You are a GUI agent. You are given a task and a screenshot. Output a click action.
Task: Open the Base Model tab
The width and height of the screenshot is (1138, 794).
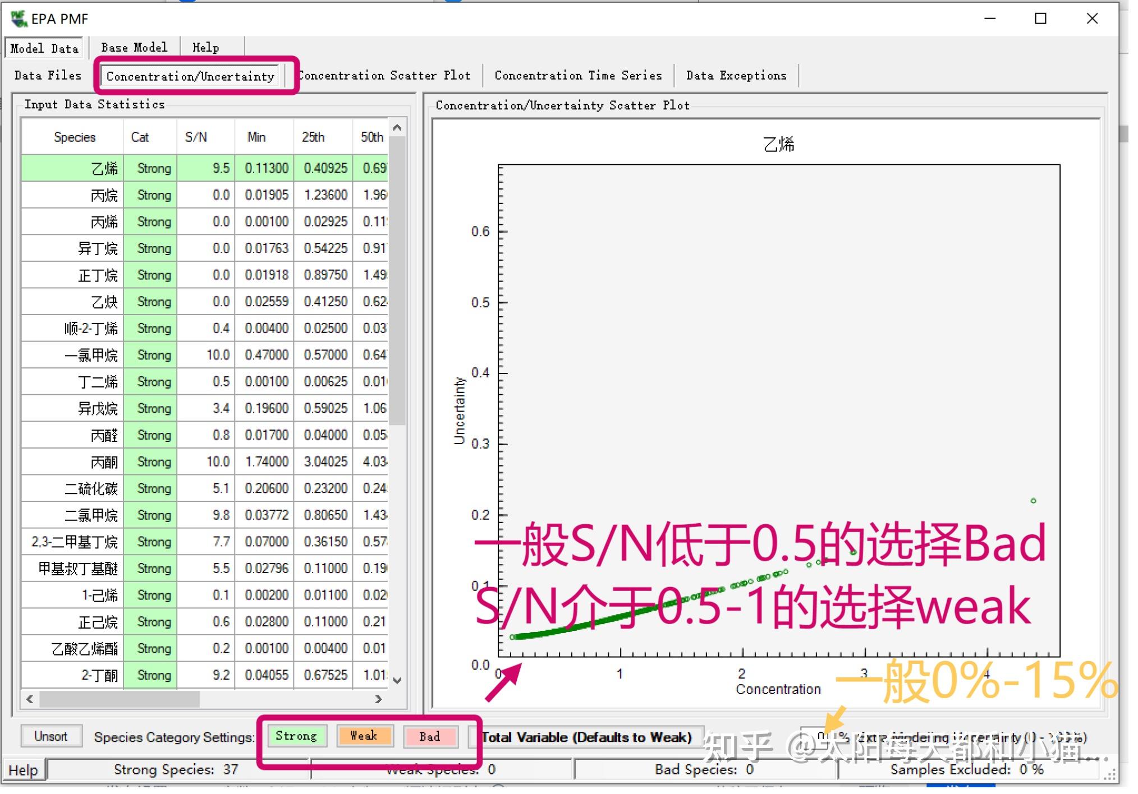(x=134, y=48)
